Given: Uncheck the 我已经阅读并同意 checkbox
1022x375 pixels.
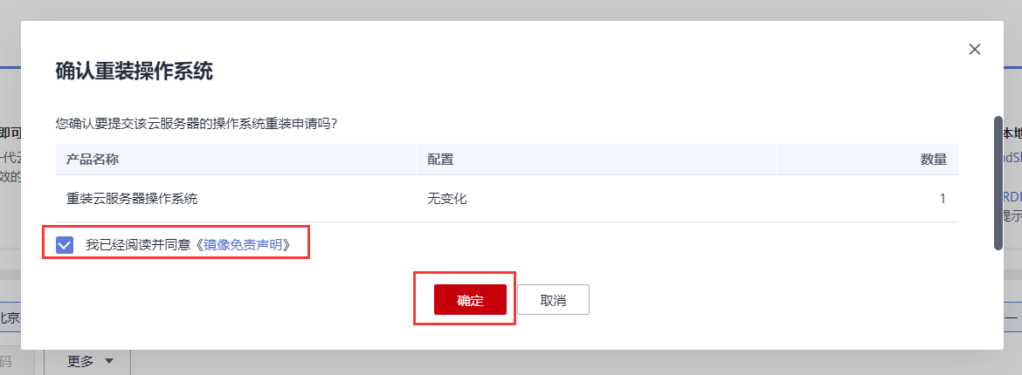Looking at the screenshot, I should pyautogui.click(x=65, y=245).
